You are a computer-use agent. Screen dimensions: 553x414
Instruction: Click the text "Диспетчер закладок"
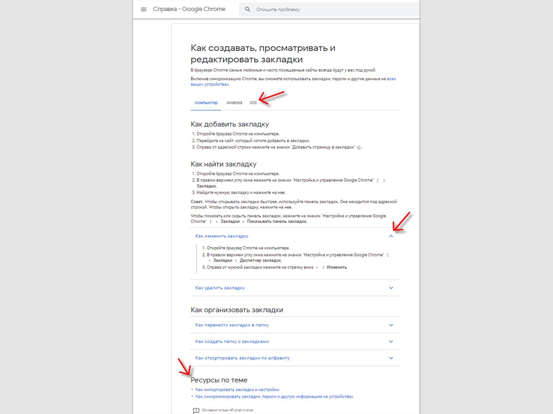pyautogui.click(x=261, y=261)
